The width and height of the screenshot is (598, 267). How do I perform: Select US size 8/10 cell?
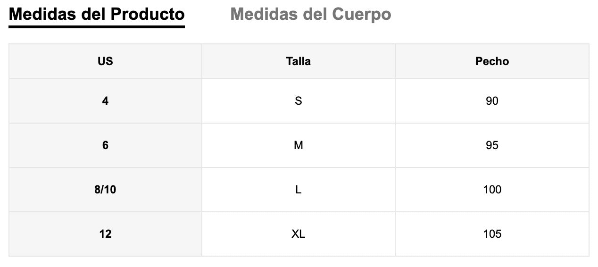click(x=105, y=190)
